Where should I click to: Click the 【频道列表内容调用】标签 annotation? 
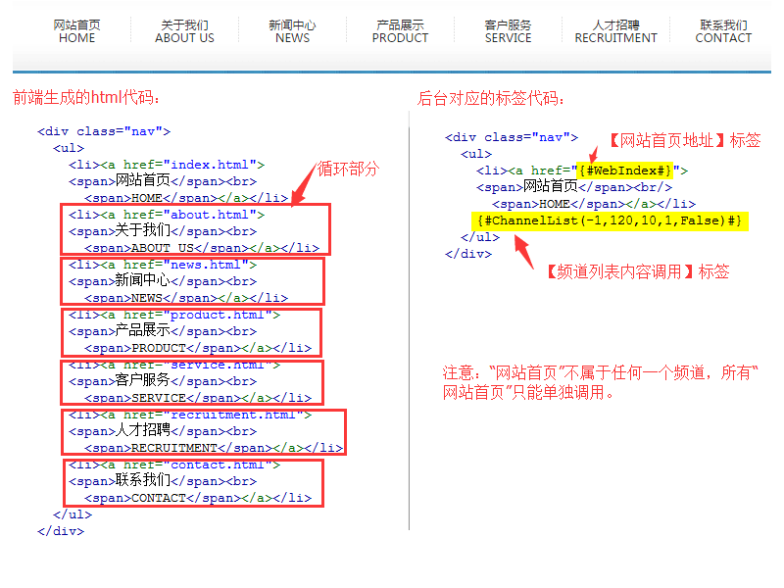pyautogui.click(x=637, y=271)
